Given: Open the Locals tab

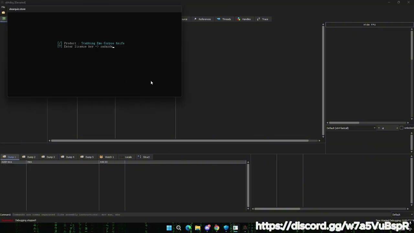Looking at the screenshot, I should (126, 157).
